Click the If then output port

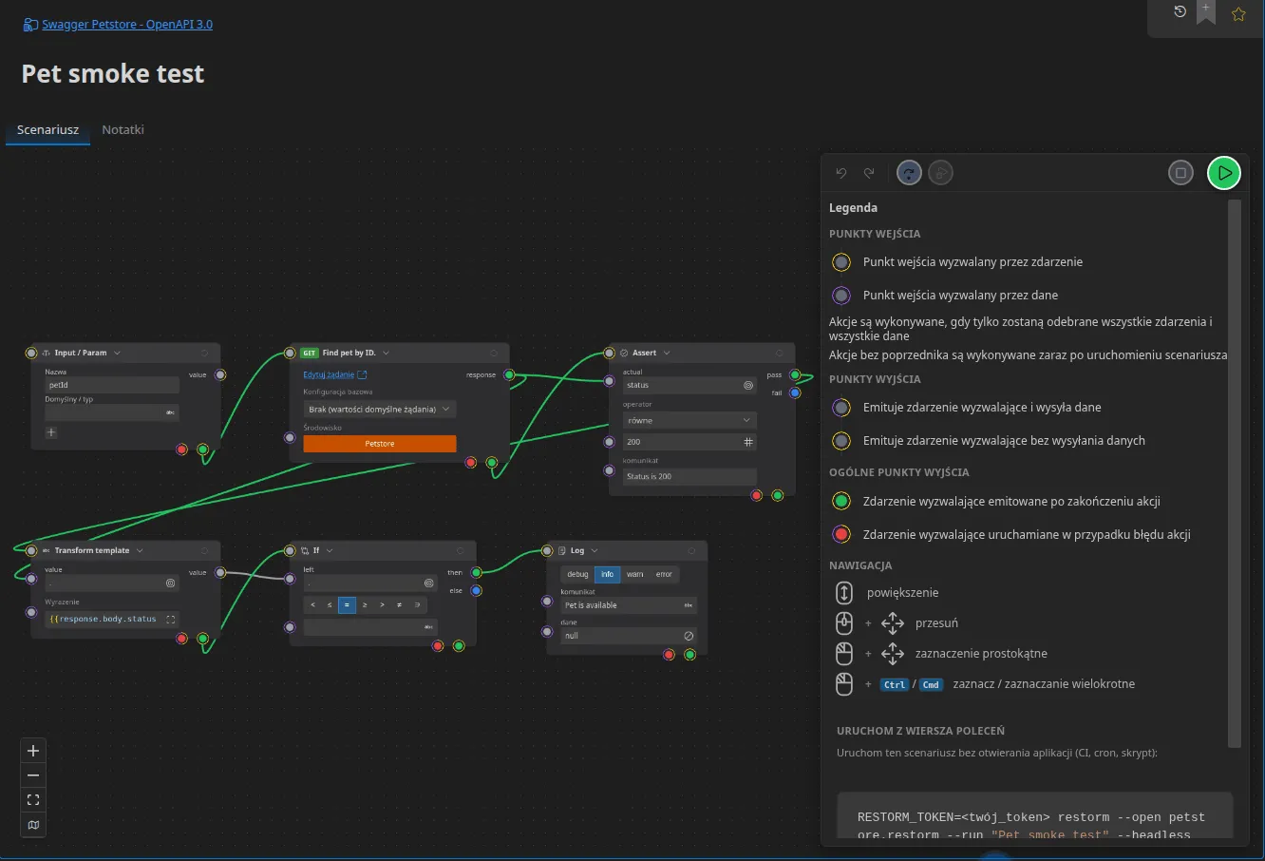tap(476, 572)
